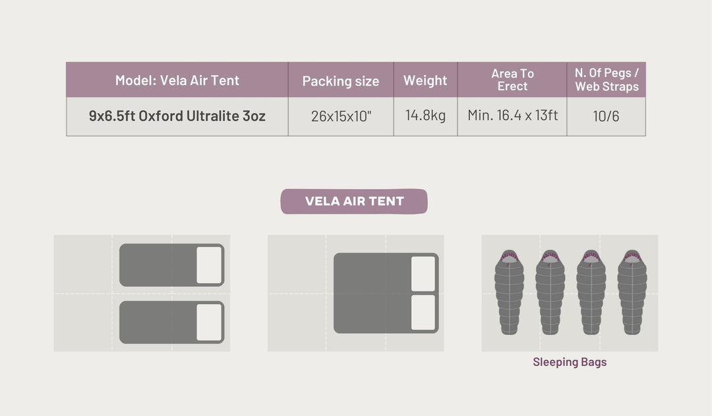Click the bottom pillow on the double mattress
Image resolution: width=712 pixels, height=416 pixels.
[423, 313]
